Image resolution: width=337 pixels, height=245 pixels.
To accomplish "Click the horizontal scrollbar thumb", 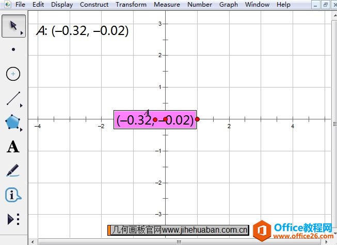I will [x=179, y=242].
